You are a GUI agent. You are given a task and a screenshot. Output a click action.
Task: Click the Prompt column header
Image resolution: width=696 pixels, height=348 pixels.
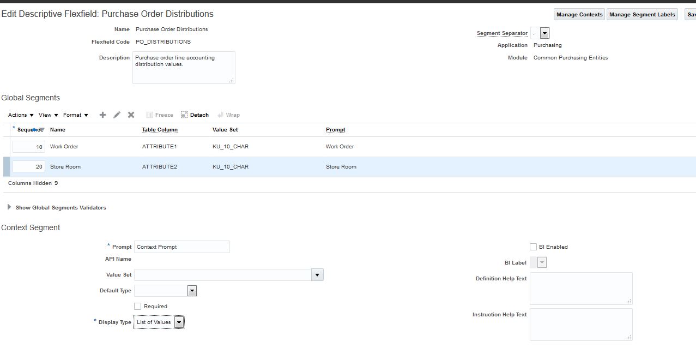tap(335, 130)
